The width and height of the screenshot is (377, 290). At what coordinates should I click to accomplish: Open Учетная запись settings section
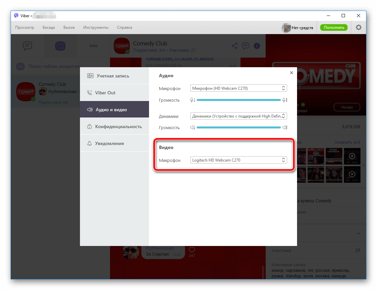[x=114, y=75]
